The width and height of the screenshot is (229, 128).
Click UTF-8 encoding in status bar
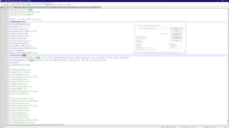pyautogui.click(x=215, y=127)
